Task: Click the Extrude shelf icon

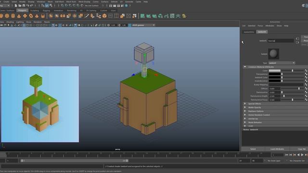Action: (68, 16)
